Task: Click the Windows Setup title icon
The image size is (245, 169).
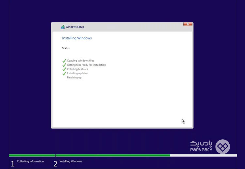Action: tap(63, 27)
